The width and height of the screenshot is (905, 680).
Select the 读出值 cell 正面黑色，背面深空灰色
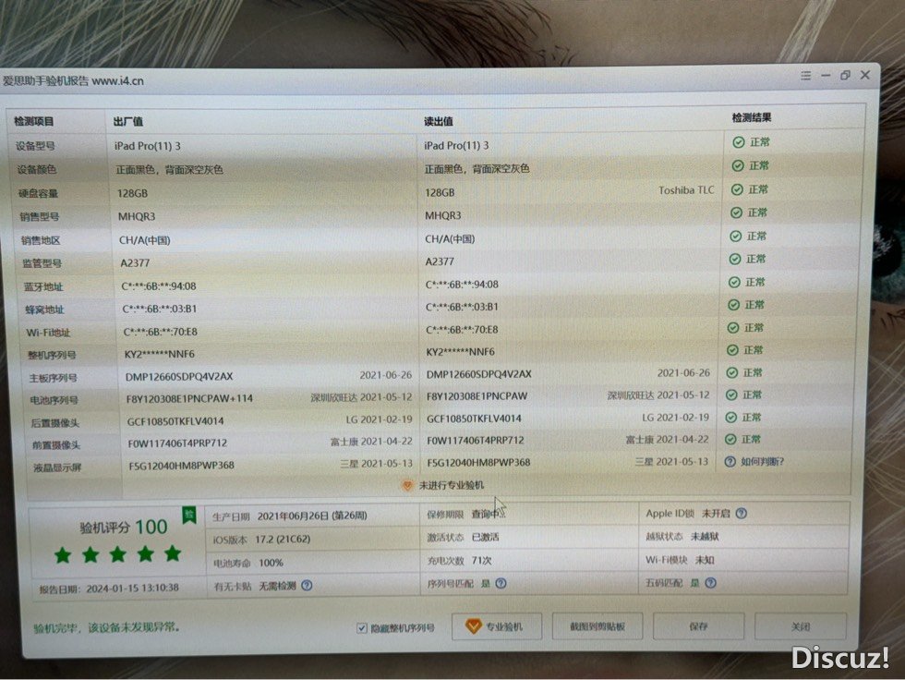tap(477, 168)
